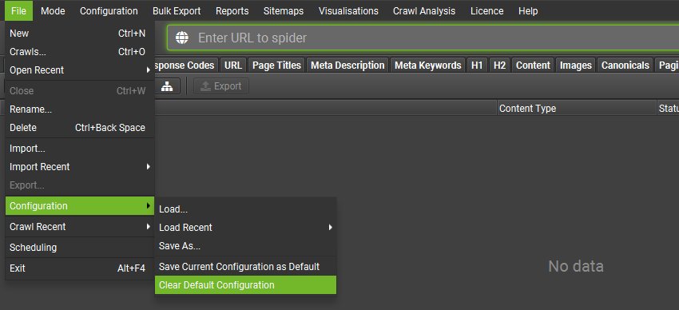
Task: Open Scheduling from the File menu
Action: click(80, 248)
